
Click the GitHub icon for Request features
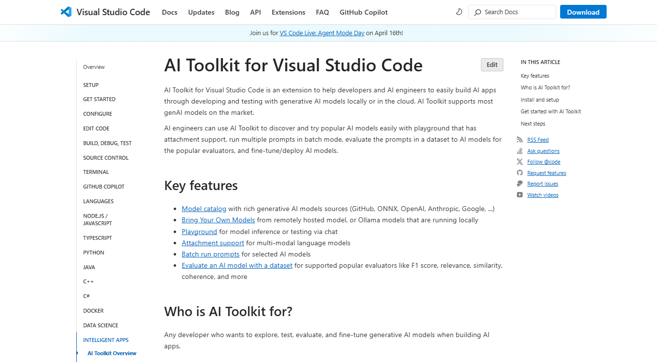click(x=520, y=173)
